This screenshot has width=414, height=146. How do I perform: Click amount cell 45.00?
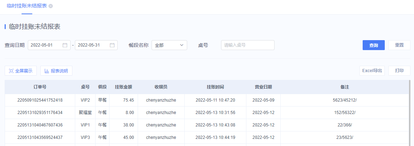tap(124, 137)
